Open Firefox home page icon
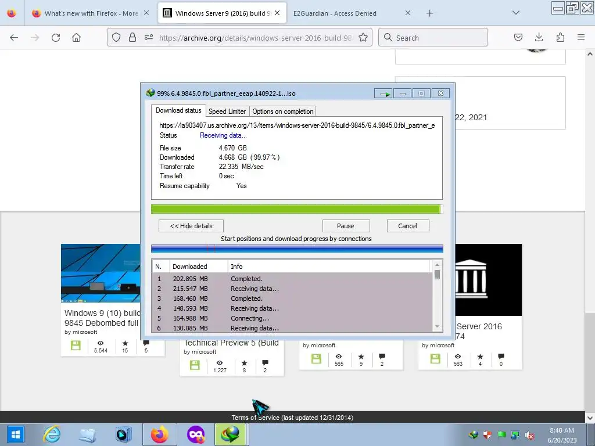The width and height of the screenshot is (595, 446). click(77, 38)
